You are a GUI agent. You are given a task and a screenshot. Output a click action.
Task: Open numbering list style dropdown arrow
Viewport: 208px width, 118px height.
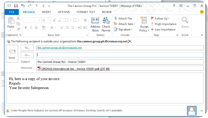[x=79, y=20]
